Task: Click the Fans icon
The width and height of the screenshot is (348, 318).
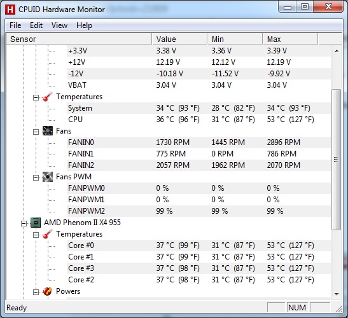Action: click(x=48, y=131)
